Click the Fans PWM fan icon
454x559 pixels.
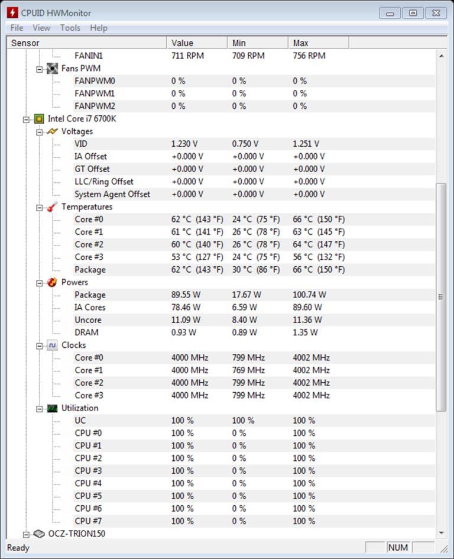[53, 69]
